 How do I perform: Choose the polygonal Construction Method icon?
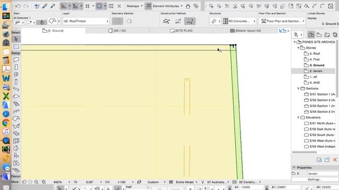tap(166, 21)
